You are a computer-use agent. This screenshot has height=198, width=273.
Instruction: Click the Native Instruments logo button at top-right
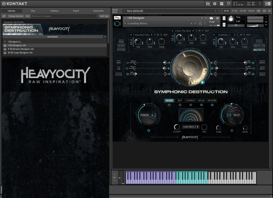pos(268,4)
